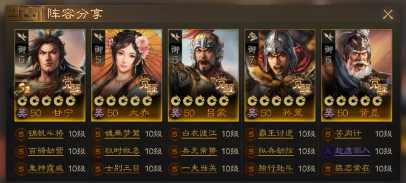
Task: Click the star rating row on 孙策's card
Action: [276, 100]
